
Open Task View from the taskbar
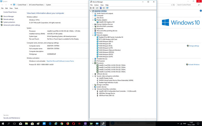tap(15, 123)
